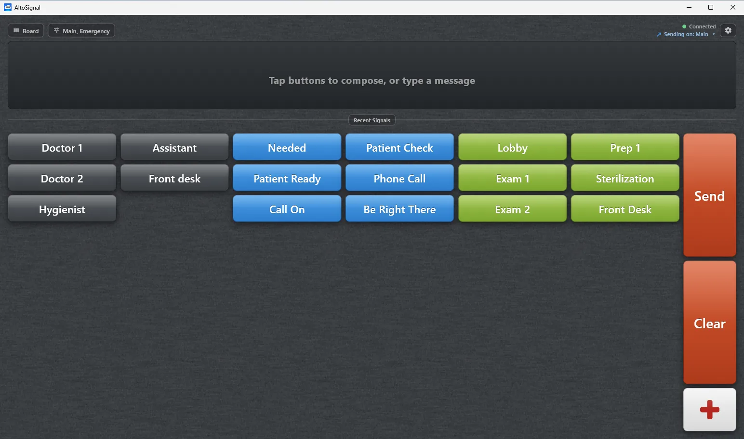Screen dimensions: 744x439
Task: Minimize the AltoSignal window
Action: pyautogui.click(x=689, y=7)
